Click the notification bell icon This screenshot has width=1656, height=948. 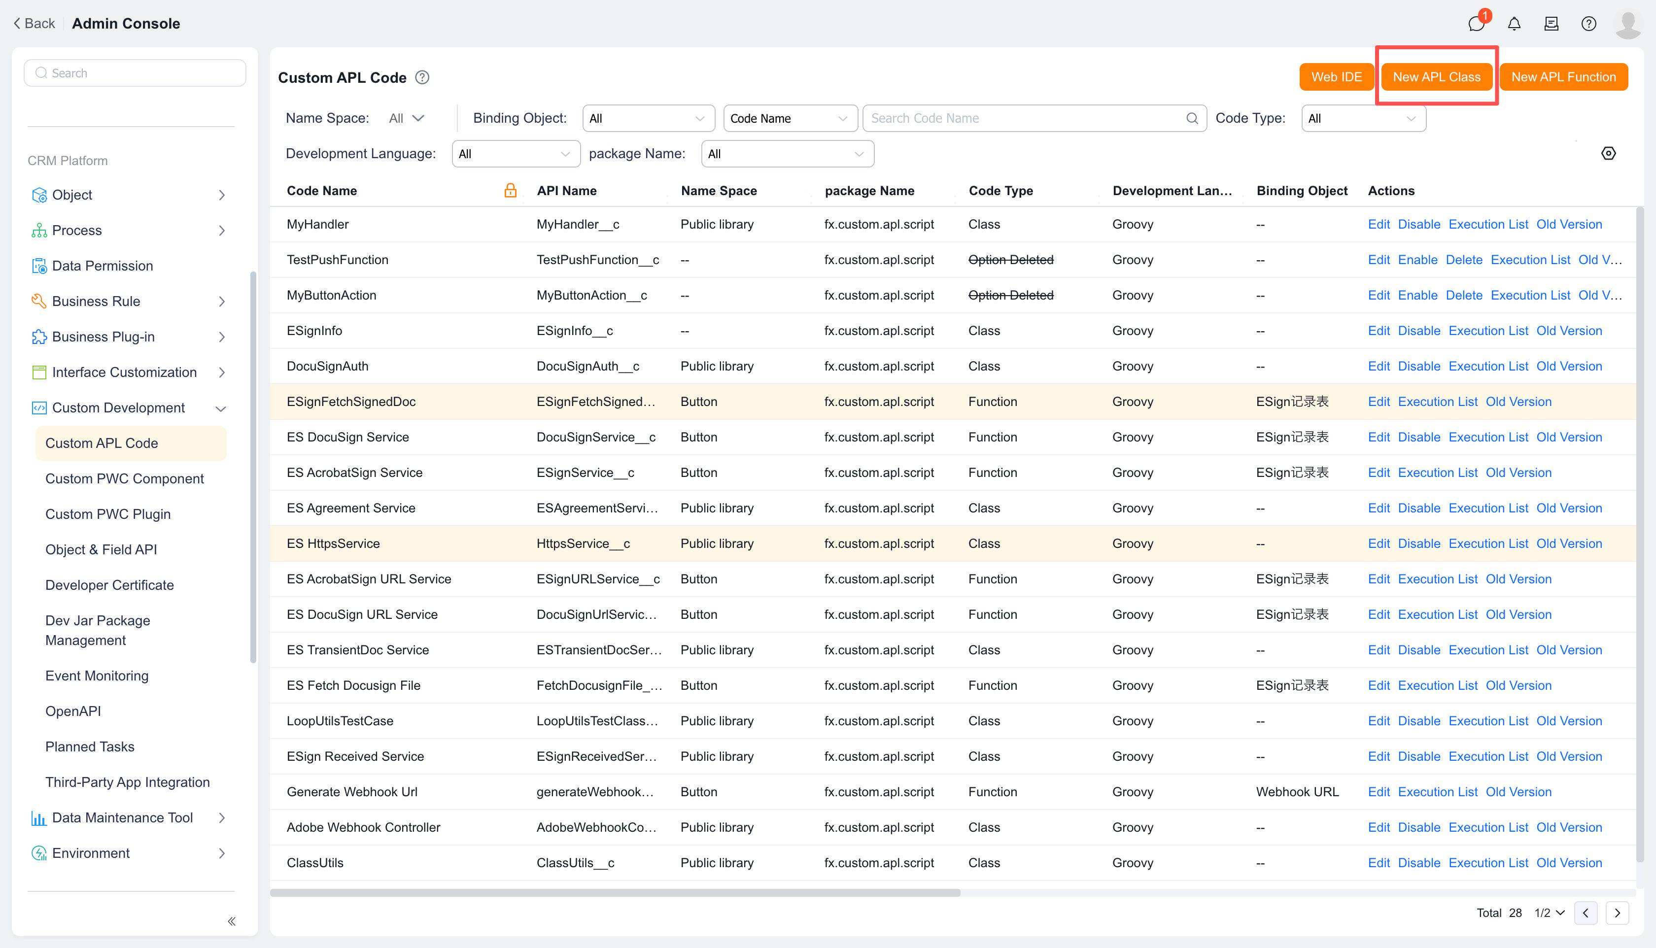pos(1514,24)
